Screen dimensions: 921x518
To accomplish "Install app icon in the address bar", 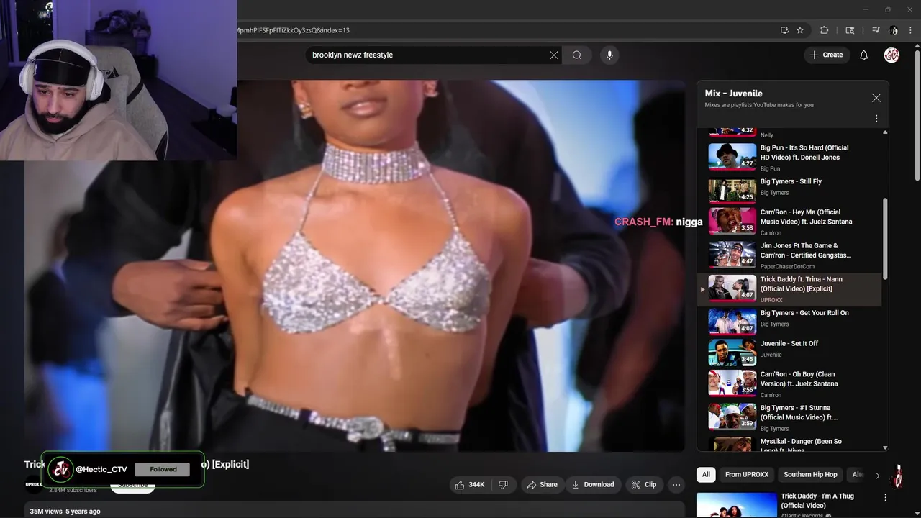I will click(784, 30).
